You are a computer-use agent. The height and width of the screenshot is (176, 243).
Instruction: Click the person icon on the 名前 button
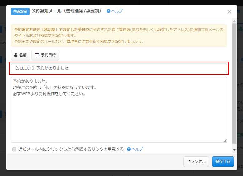(x=16, y=55)
